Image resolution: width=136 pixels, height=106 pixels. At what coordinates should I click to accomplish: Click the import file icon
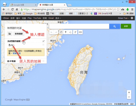[x=10, y=45]
